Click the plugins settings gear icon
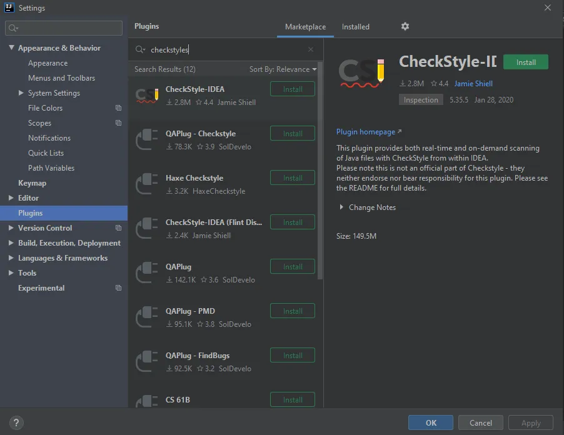 [405, 26]
